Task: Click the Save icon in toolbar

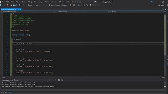Action: 14,5
